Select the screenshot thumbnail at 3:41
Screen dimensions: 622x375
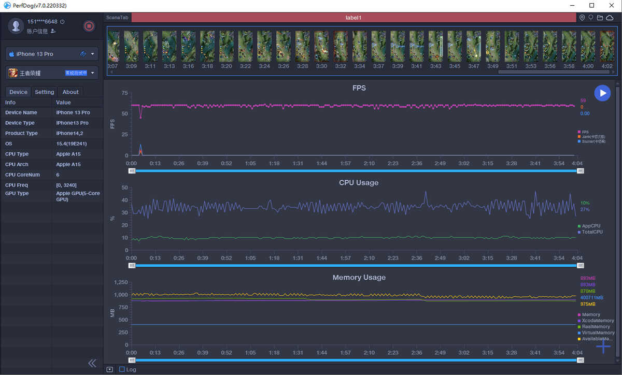[x=416, y=47]
